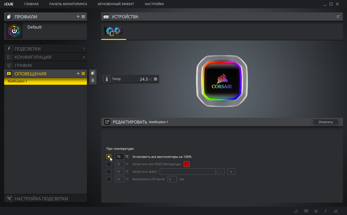Open the notifications hamburger menu
Image resolution: width=347 pixels, height=215 pixels.
click(x=83, y=74)
